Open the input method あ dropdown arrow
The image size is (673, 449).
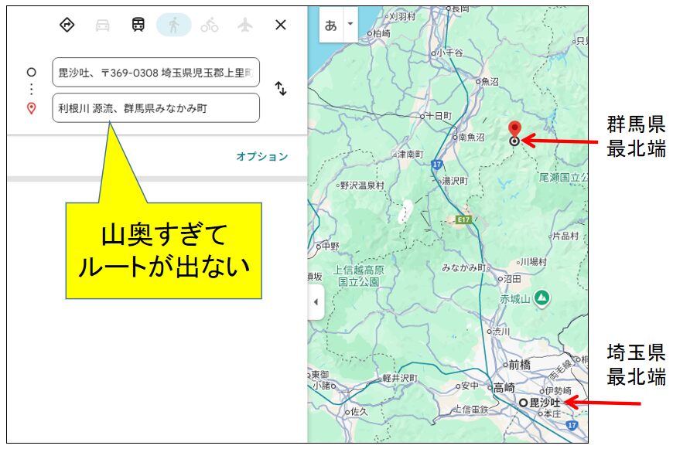(350, 24)
